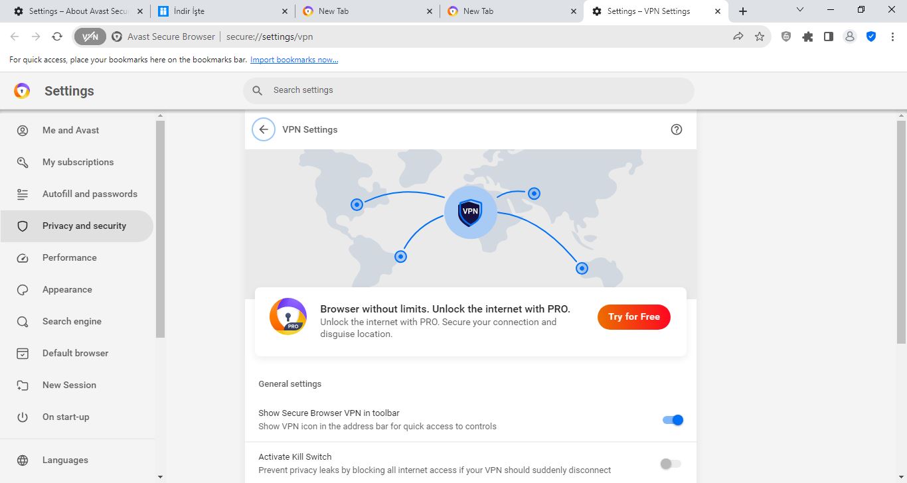Open New Session settings section
This screenshot has width=907, height=483.
tap(76, 385)
